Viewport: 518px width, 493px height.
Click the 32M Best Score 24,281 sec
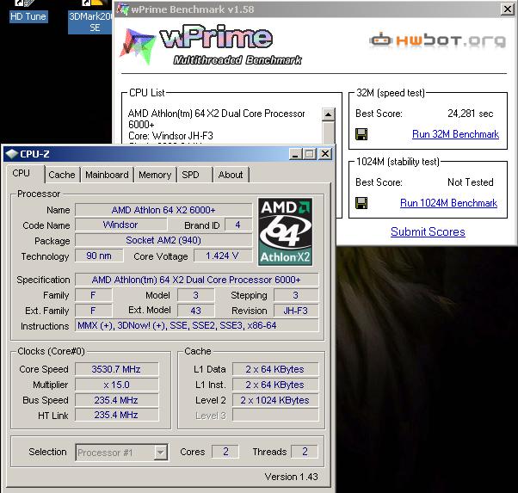click(x=471, y=114)
